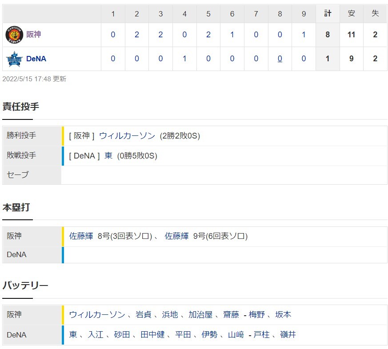Open catcher 戸柱's player link
The width and height of the screenshot is (388, 349).
coord(261,335)
